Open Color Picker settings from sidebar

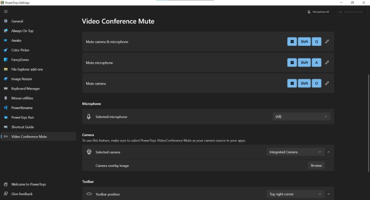pos(20,50)
